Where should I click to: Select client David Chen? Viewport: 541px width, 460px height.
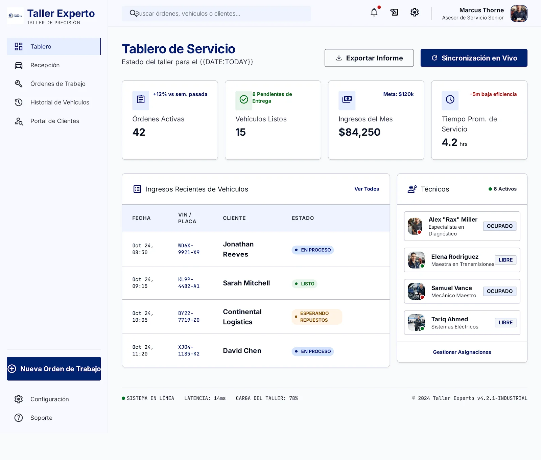click(x=242, y=351)
